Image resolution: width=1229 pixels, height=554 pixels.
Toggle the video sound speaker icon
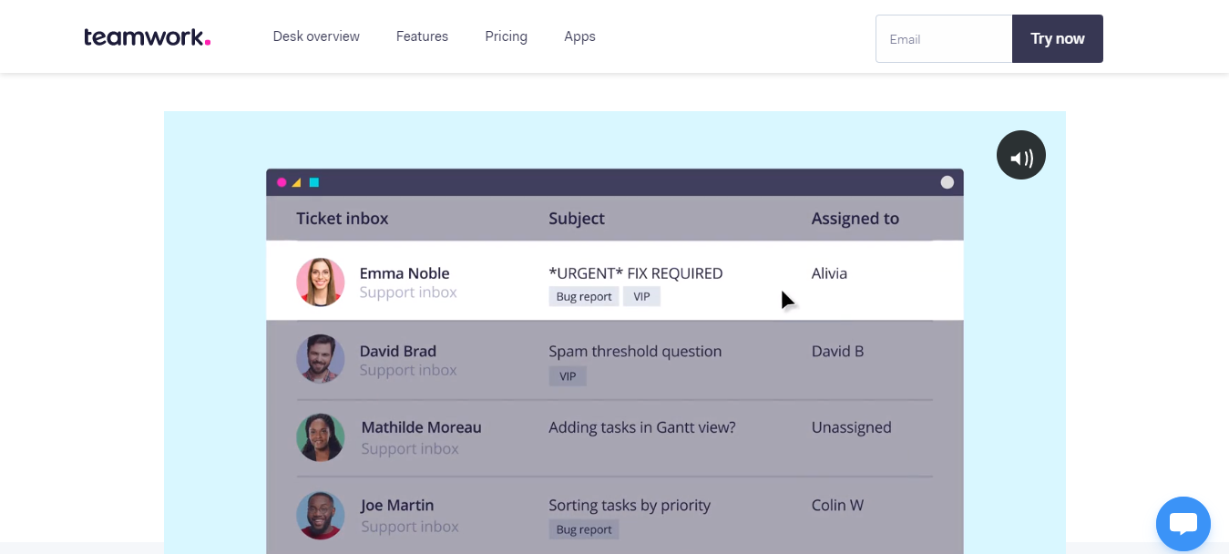(1020, 156)
